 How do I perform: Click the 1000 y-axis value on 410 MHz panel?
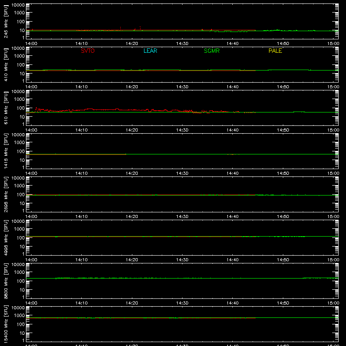[19, 56]
